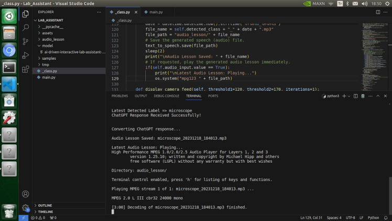This screenshot has height=221, width=392.
Task: Open the Source Control view
Action: [x=25, y=41]
